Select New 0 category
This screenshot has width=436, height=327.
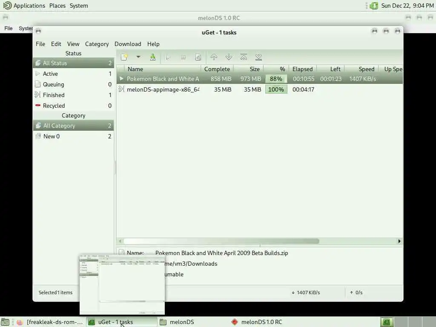[x=73, y=136]
